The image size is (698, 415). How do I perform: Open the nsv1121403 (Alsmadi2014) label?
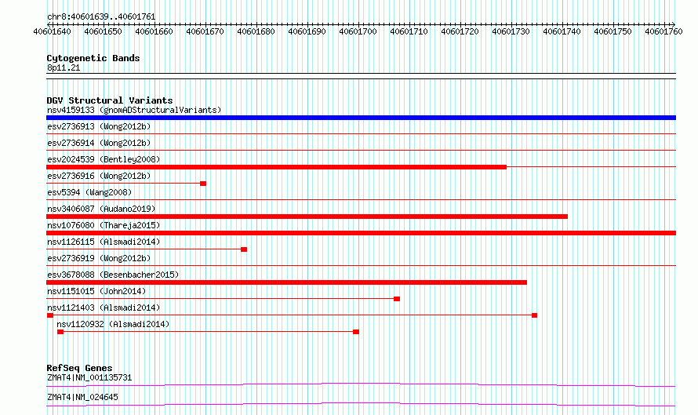[x=104, y=308]
